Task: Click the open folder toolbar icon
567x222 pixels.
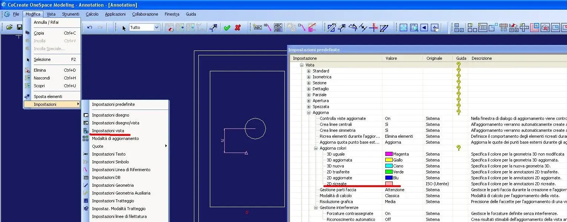Action: click(x=9, y=27)
